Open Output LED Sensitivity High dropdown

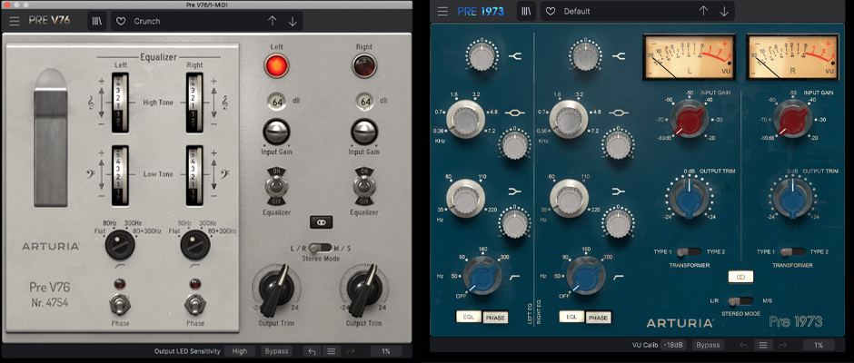tap(240, 351)
